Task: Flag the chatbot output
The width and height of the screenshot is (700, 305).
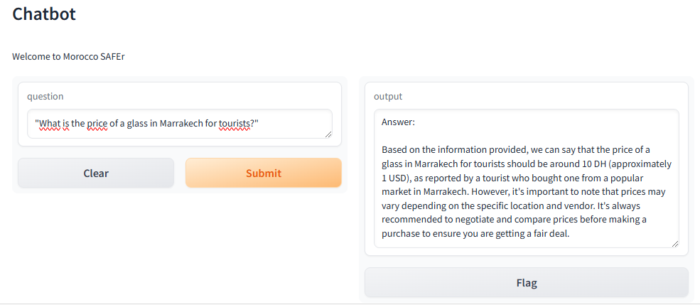Action: (x=527, y=282)
